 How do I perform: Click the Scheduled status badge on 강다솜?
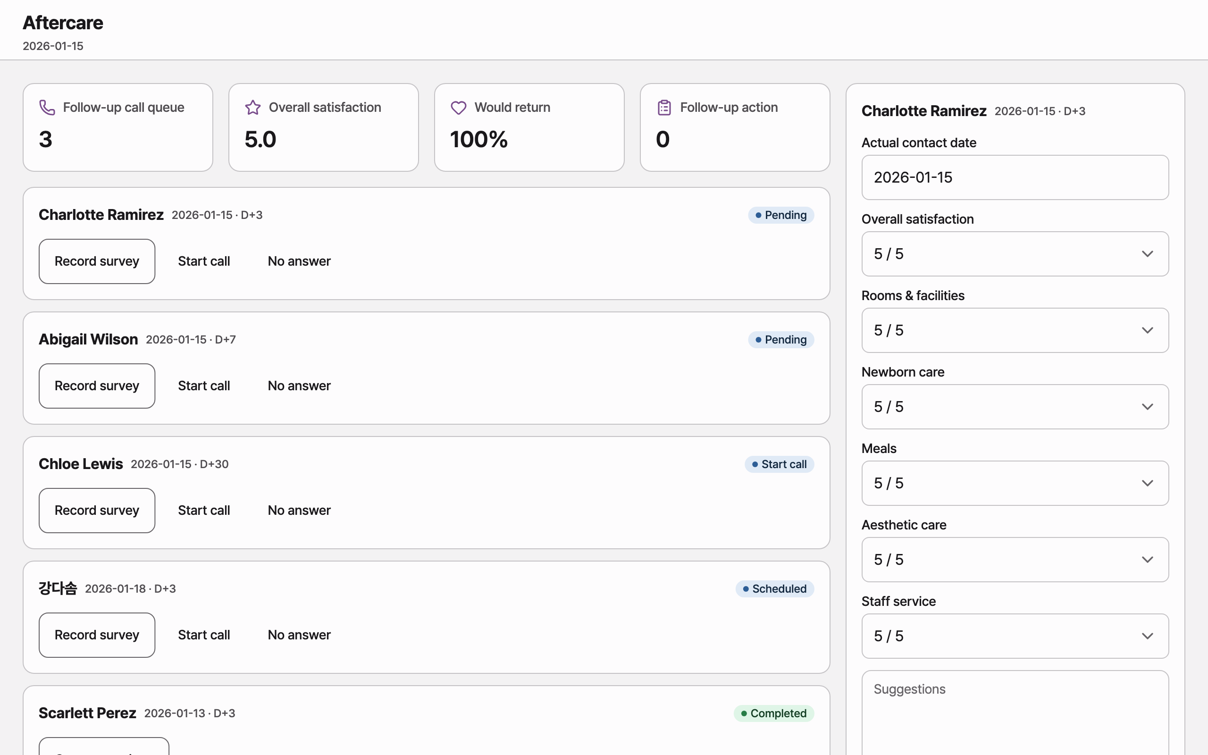(774, 589)
